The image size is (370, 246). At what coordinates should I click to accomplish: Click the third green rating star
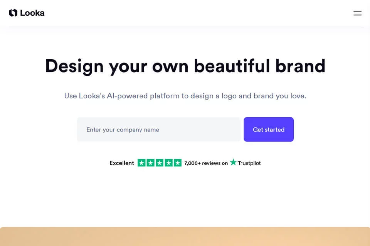tap(160, 163)
